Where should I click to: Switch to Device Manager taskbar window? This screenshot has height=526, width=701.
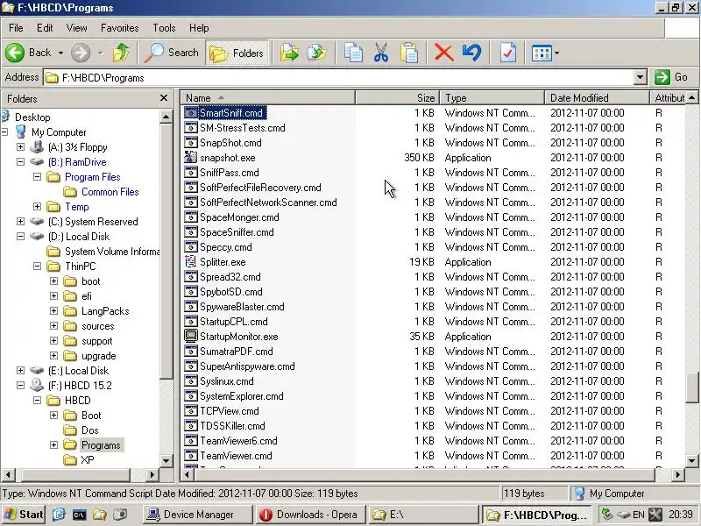tap(197, 515)
